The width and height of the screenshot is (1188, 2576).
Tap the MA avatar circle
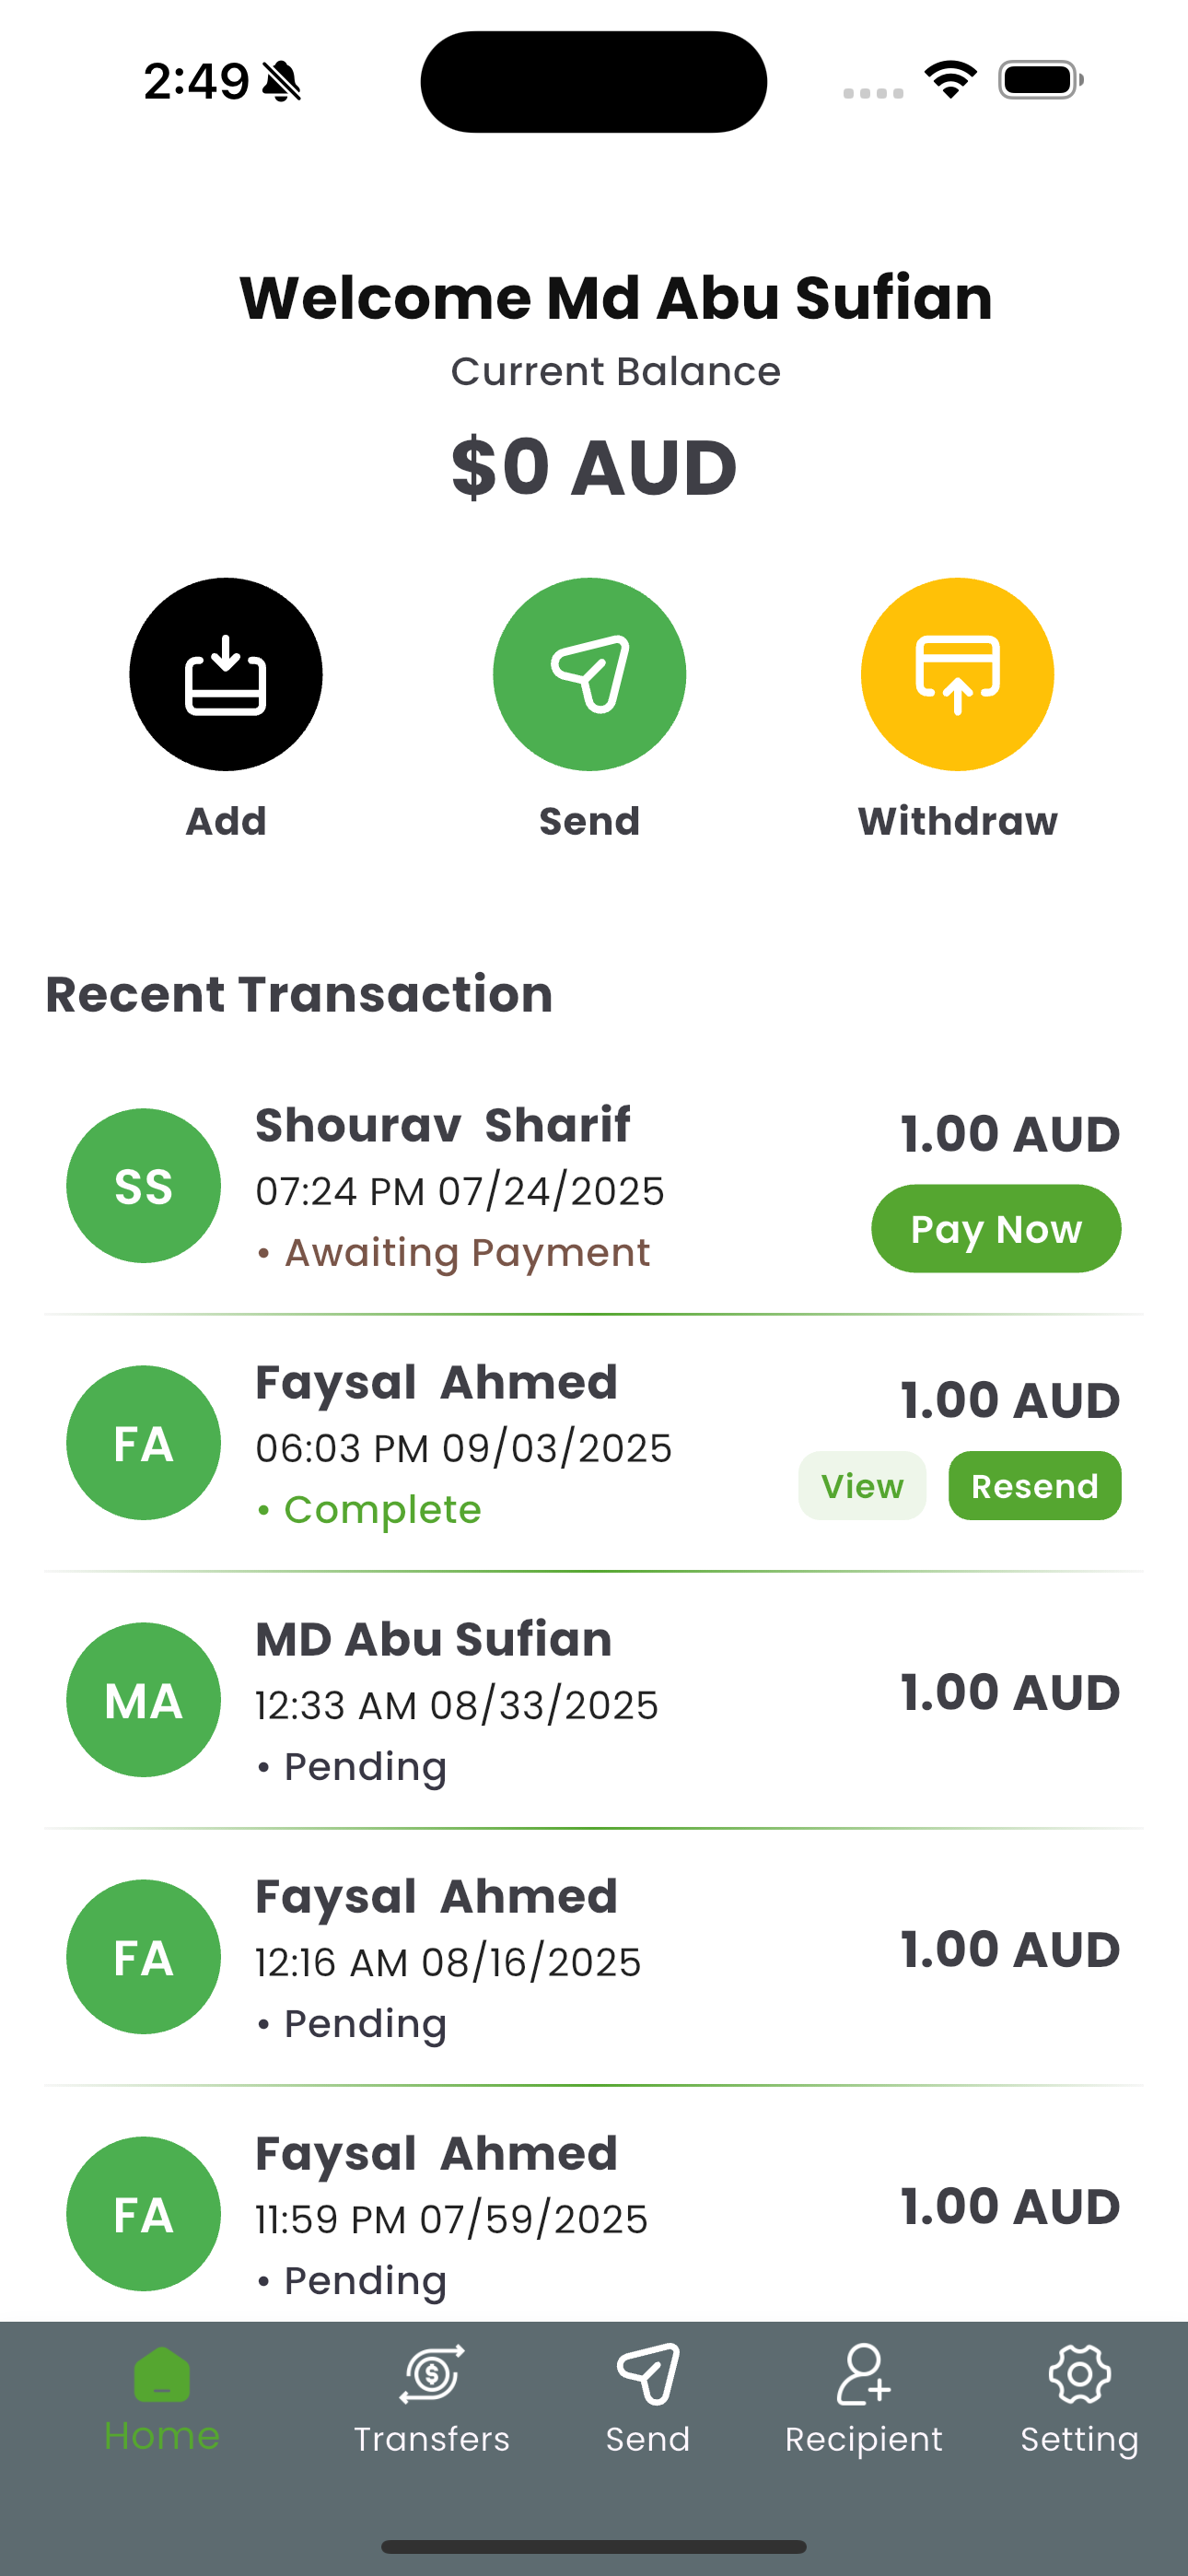click(144, 1700)
